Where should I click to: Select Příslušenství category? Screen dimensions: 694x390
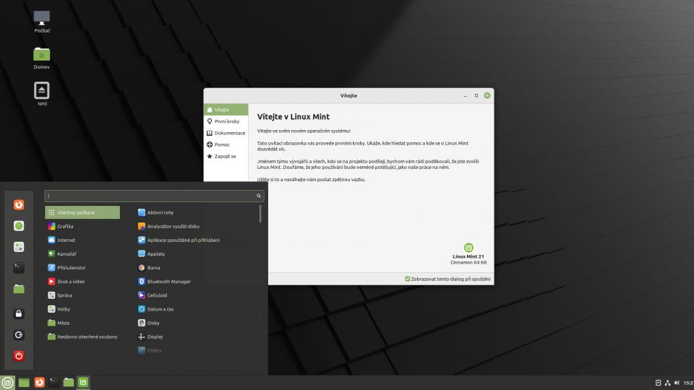[82, 268]
